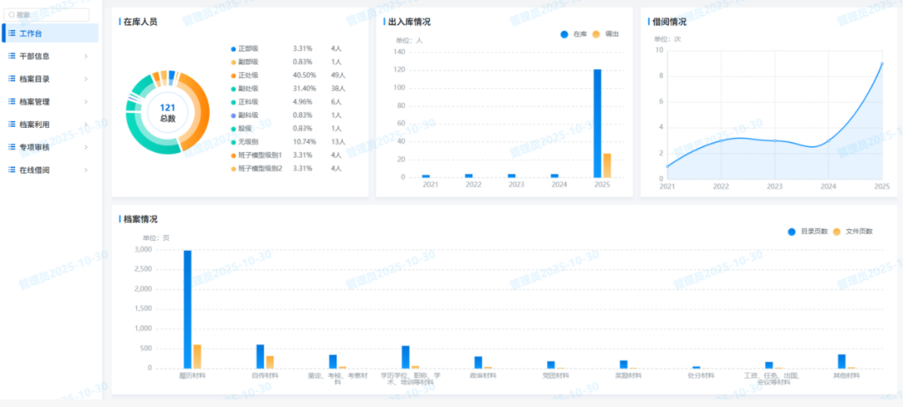Click the list icon beside 专项审核
903x407 pixels.
tap(12, 147)
